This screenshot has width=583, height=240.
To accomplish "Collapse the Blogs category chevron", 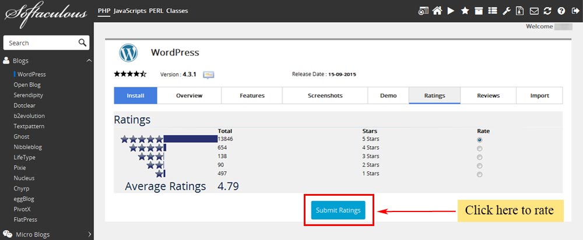I will point(89,61).
